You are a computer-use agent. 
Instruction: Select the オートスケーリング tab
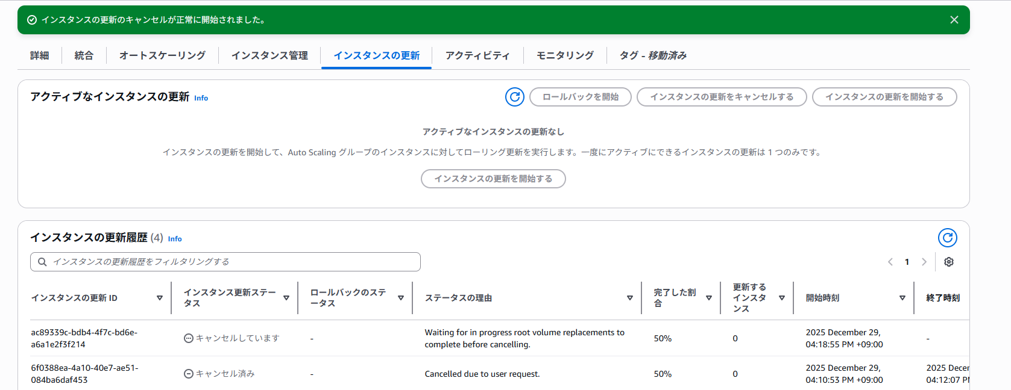(x=162, y=55)
